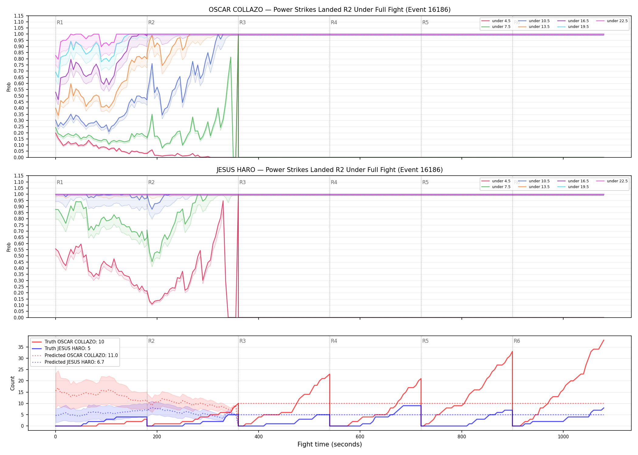Click the OSCAR COLLAZO chart title
This screenshot has width=638, height=455.
pos(330,10)
